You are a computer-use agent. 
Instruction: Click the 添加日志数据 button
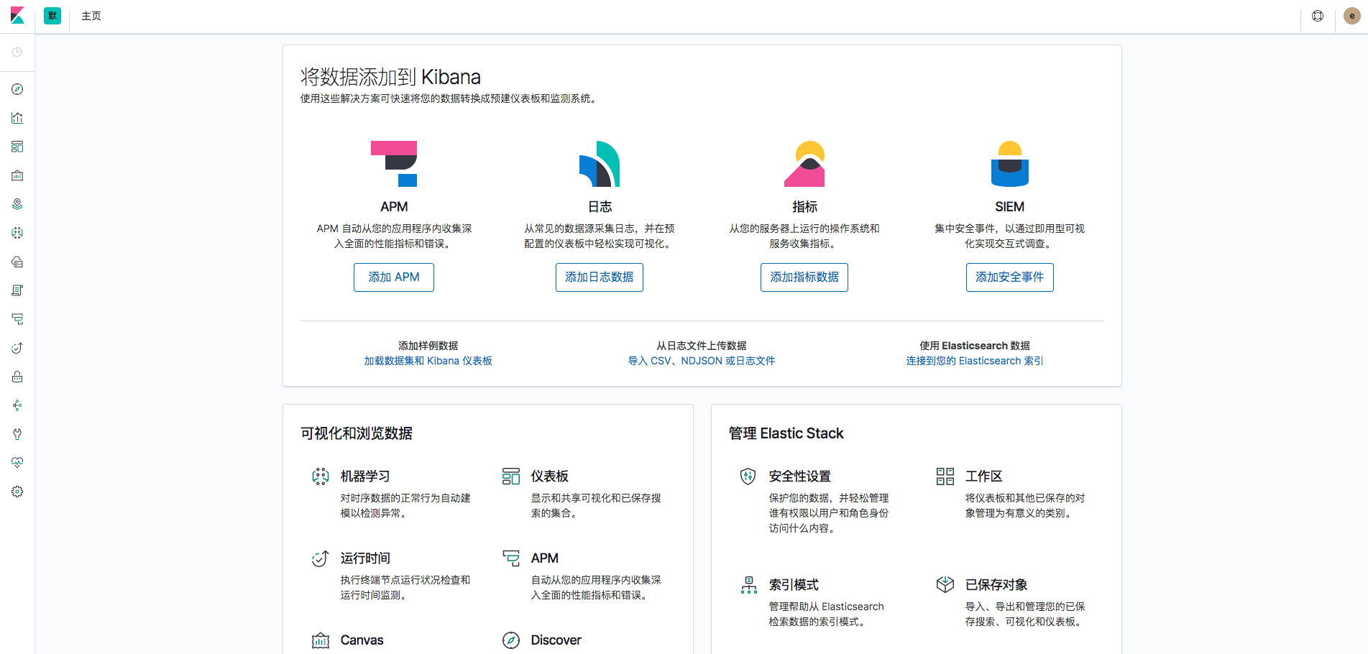pyautogui.click(x=599, y=277)
